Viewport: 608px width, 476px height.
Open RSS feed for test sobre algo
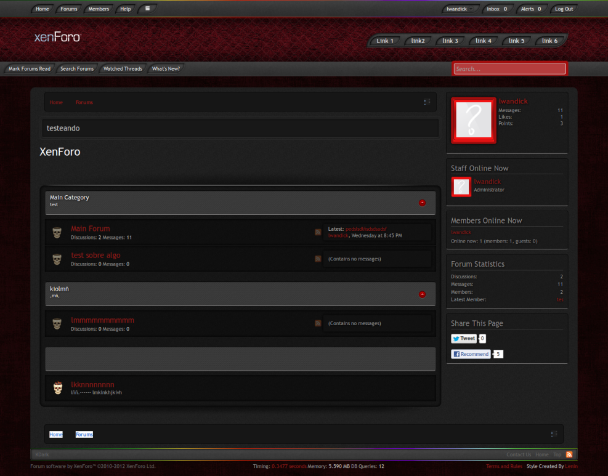pos(318,259)
